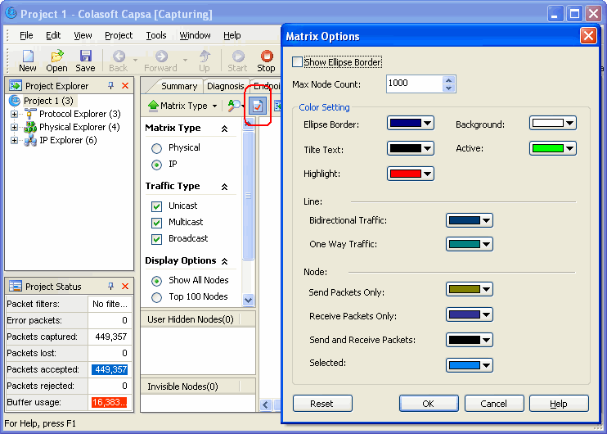
Task: Click the Save toolbar icon
Action: point(85,57)
